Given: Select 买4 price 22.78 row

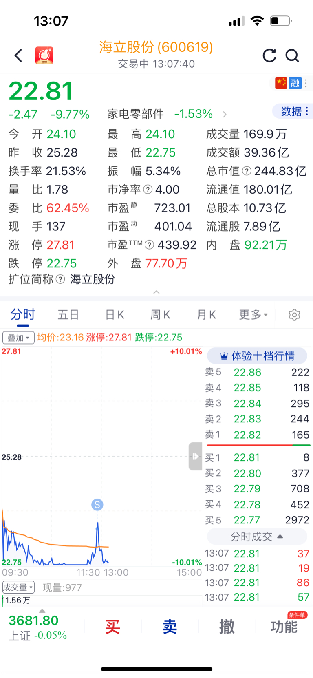Looking at the screenshot, I should pyautogui.click(x=257, y=505).
